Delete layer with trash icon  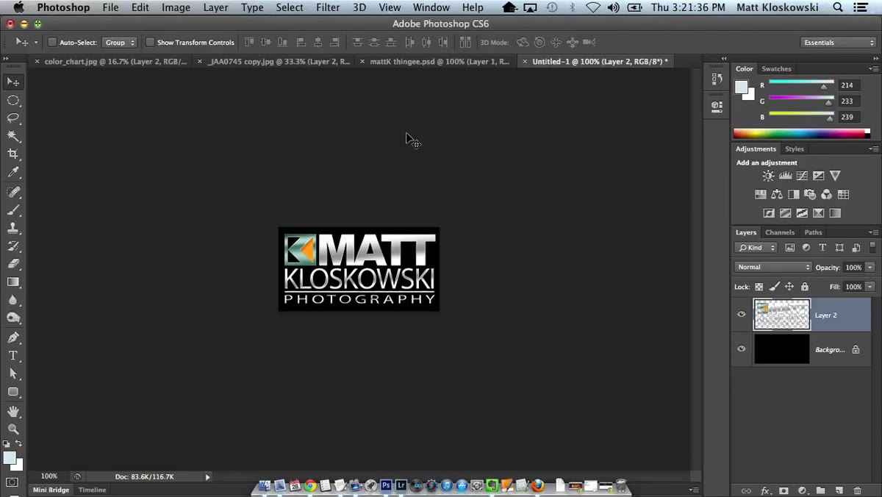pos(857,490)
